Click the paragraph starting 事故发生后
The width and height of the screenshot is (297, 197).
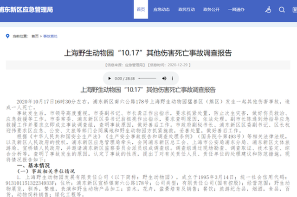(x=148, y=122)
